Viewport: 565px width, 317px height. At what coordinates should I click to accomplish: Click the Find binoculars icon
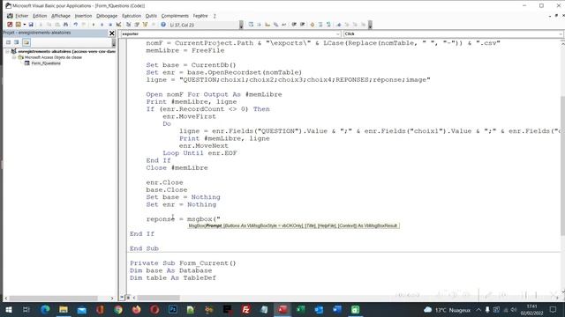[65, 25]
